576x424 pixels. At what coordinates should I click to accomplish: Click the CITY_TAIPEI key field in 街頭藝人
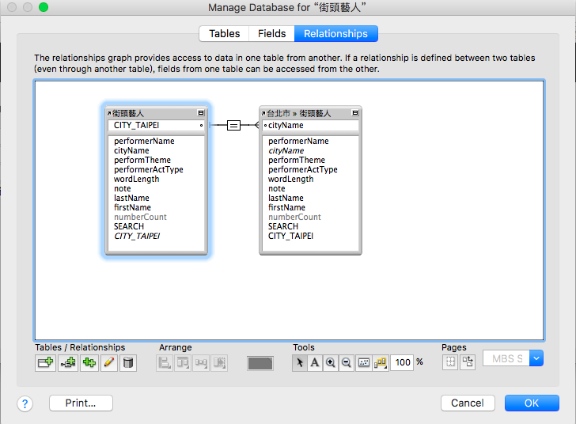pyautogui.click(x=156, y=125)
